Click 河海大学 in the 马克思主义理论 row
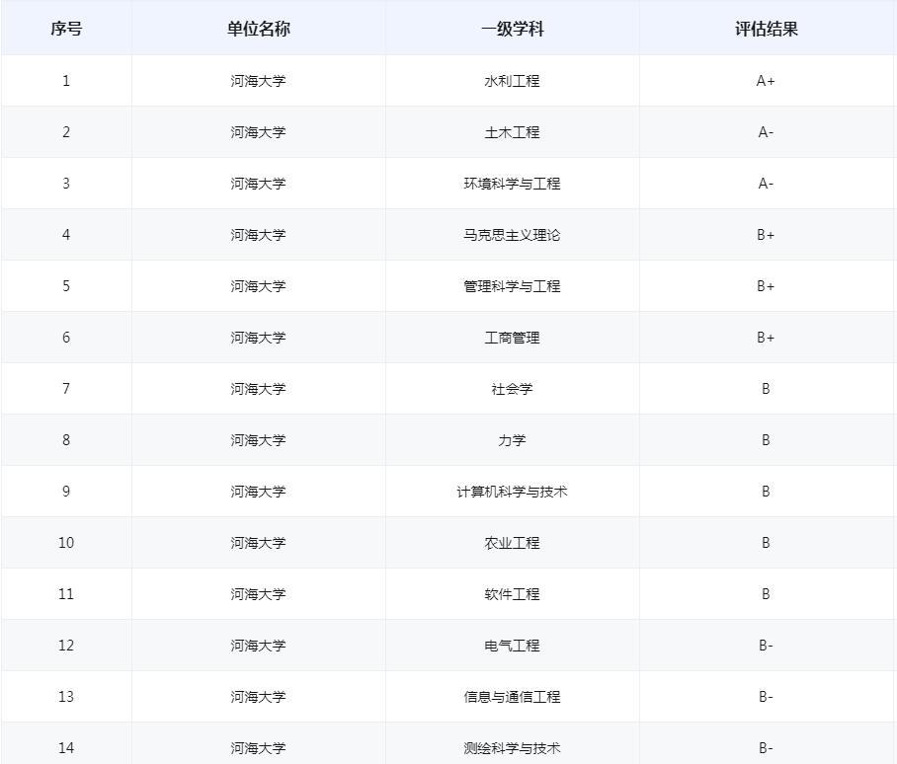This screenshot has width=897, height=764. click(258, 235)
